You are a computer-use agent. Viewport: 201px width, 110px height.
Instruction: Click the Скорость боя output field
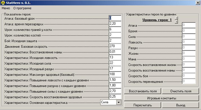[189, 76]
